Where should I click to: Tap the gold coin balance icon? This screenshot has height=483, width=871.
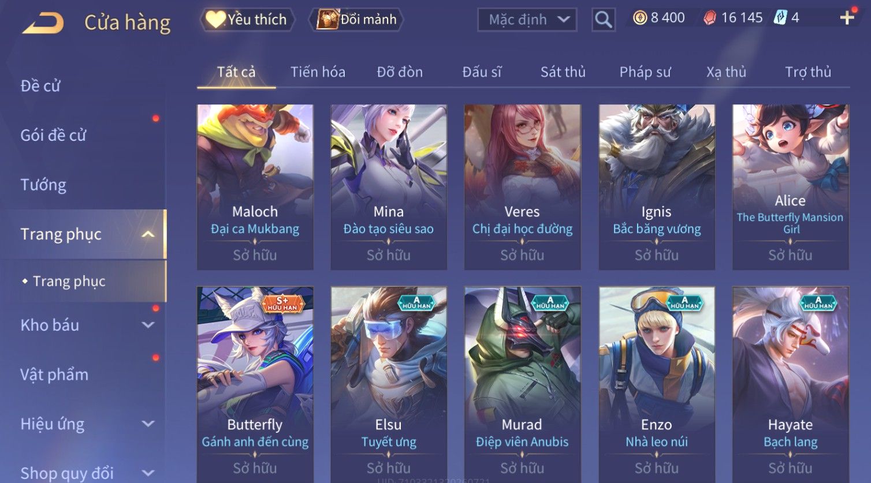coord(640,18)
